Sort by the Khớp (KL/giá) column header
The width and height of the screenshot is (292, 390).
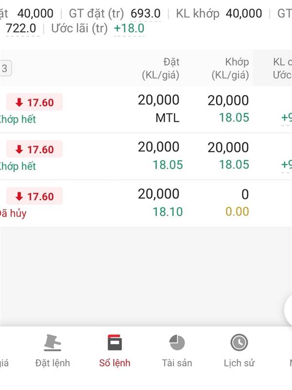pos(230,69)
